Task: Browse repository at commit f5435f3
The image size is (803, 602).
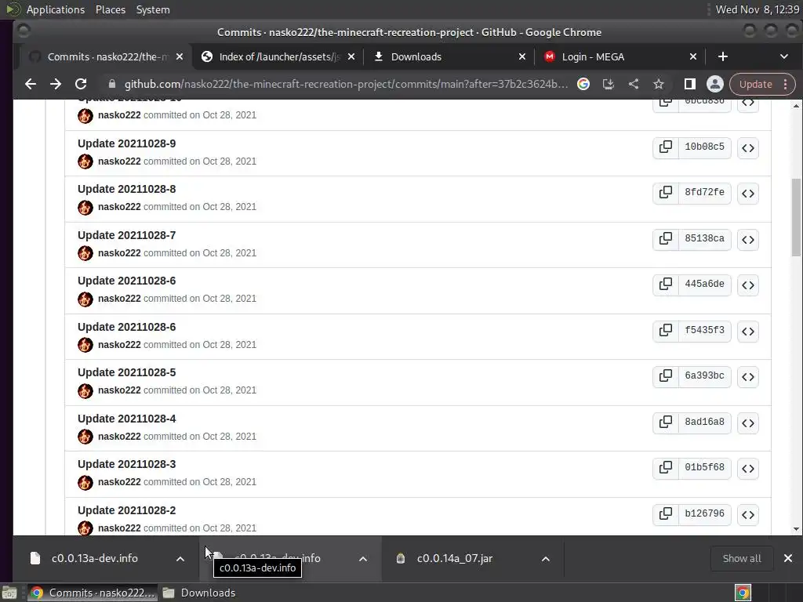Action: (x=747, y=332)
